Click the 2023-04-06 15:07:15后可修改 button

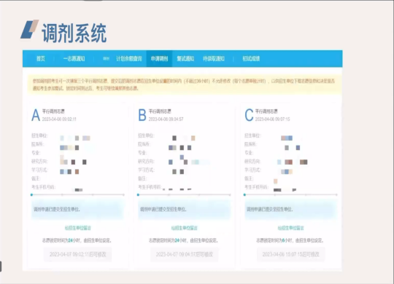[x=290, y=254]
